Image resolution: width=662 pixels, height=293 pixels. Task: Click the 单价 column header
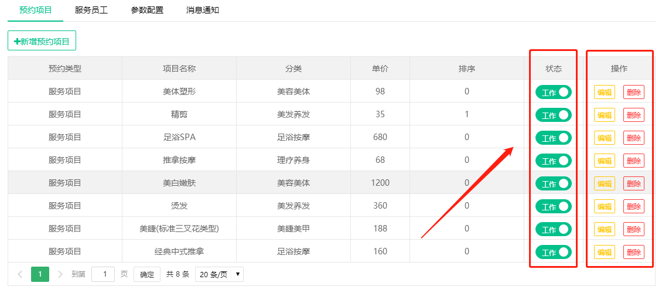coord(380,69)
